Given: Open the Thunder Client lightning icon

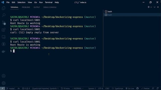Looking at the screenshot, I should [x=4, y=44].
